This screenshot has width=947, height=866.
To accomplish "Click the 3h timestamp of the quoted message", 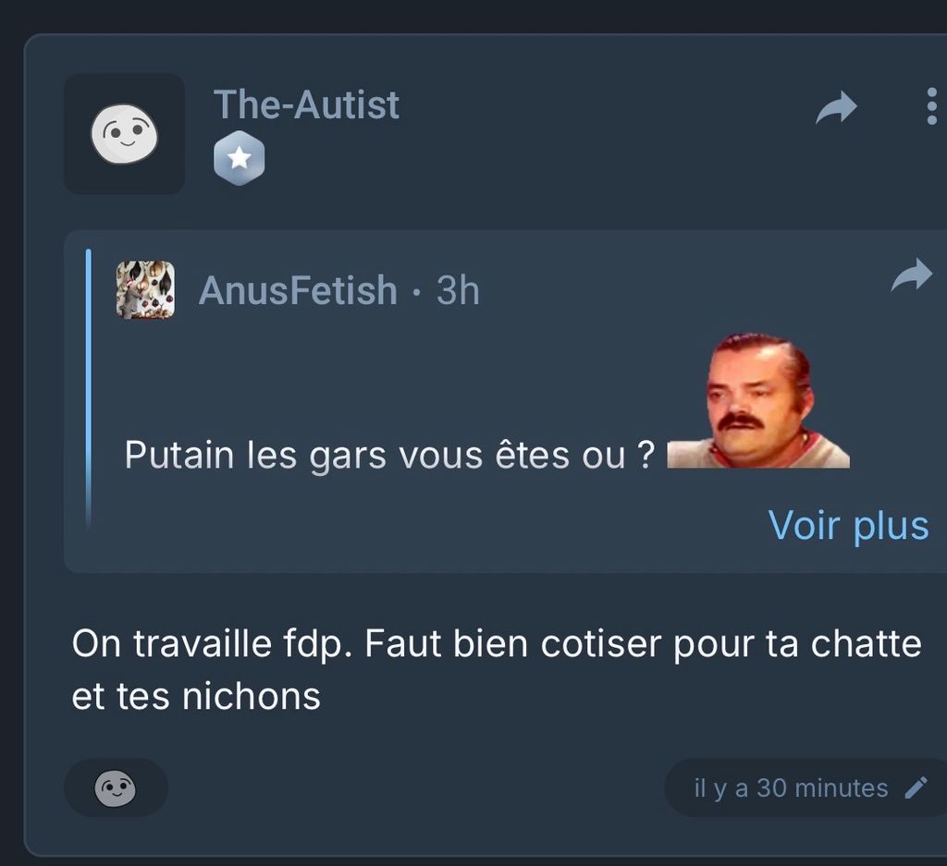I will [458, 290].
